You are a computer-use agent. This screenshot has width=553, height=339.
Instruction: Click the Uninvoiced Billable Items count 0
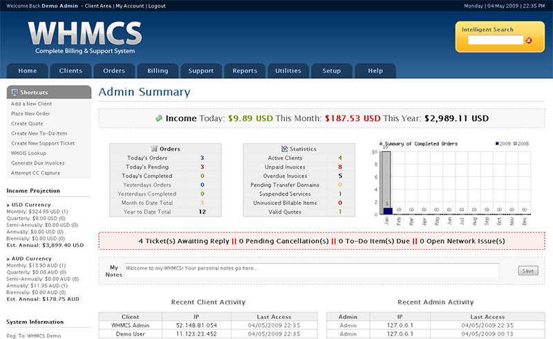(x=340, y=203)
